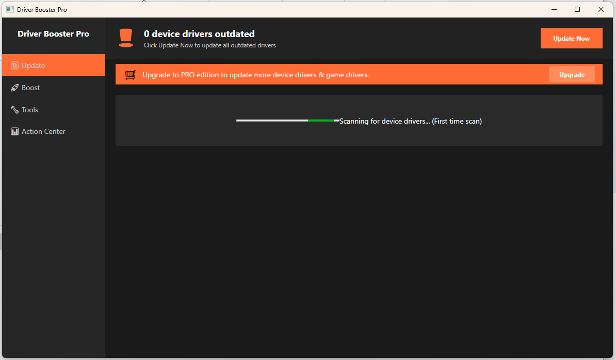Viewport: 616px width, 360px height.
Task: Click the Update refresh icon in sidebar
Action: [x=14, y=65]
